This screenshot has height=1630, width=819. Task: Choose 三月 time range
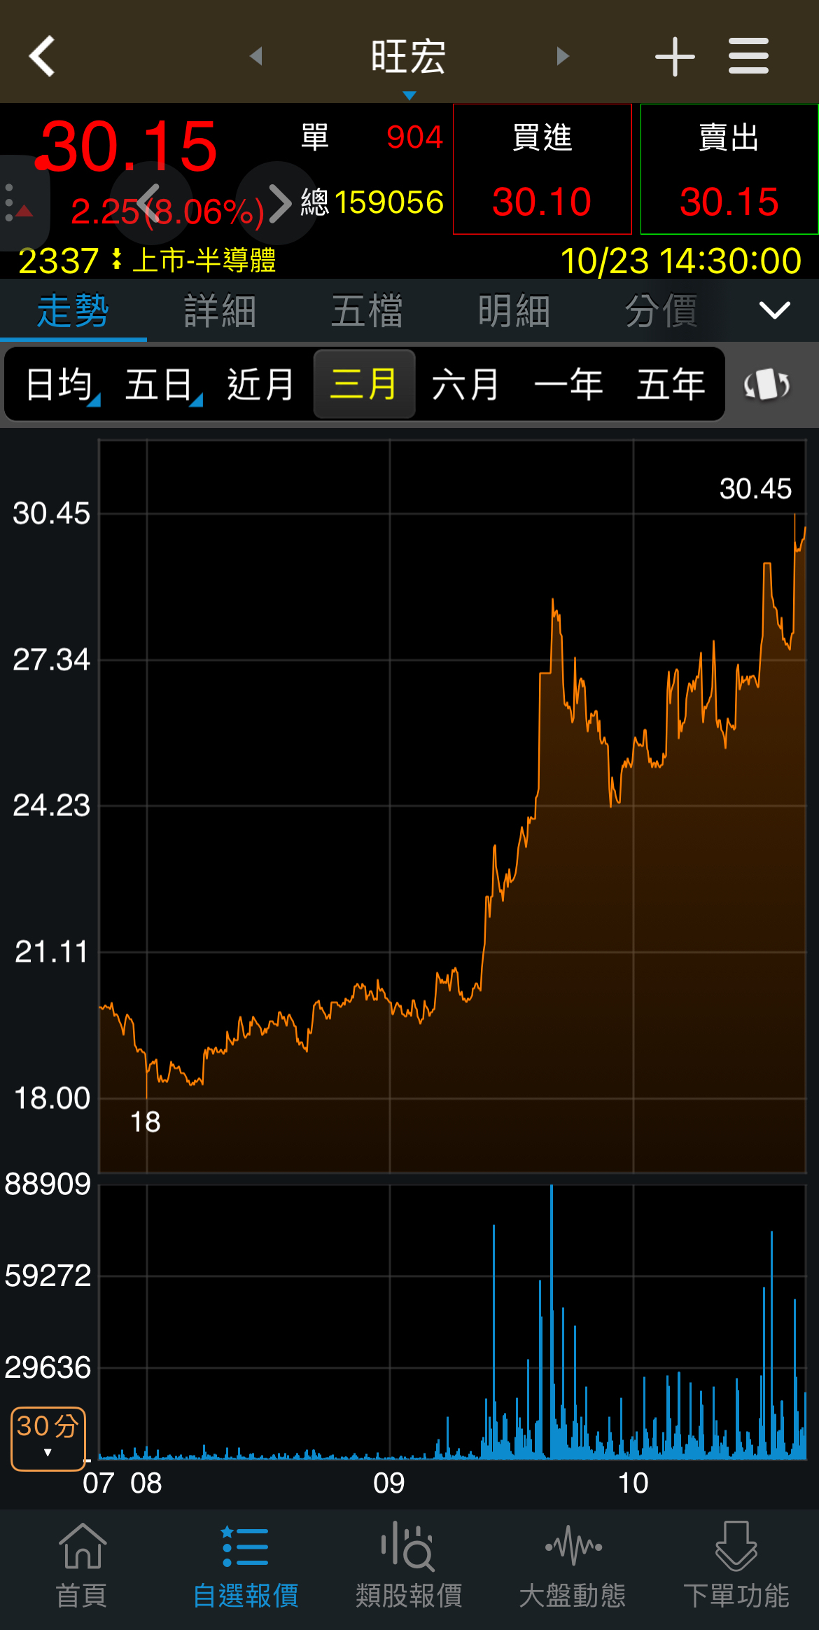364,385
